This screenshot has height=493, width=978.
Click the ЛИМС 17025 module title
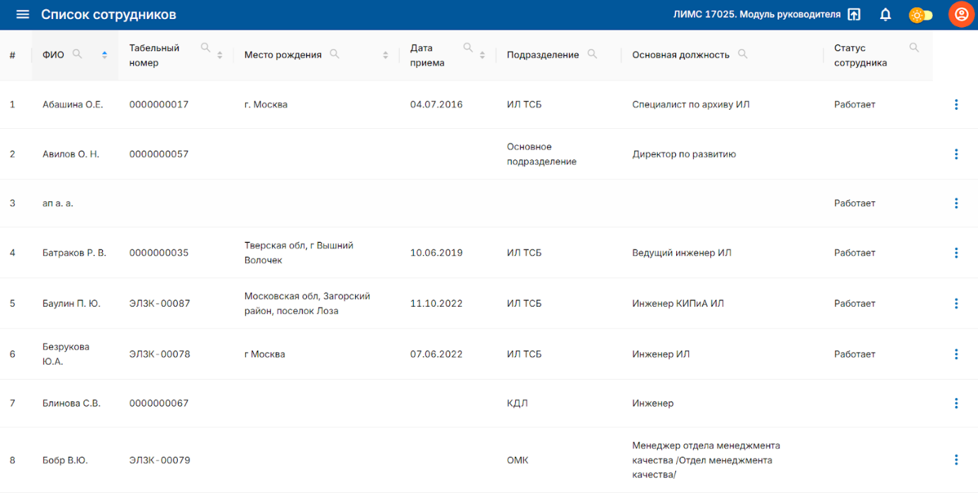(756, 15)
